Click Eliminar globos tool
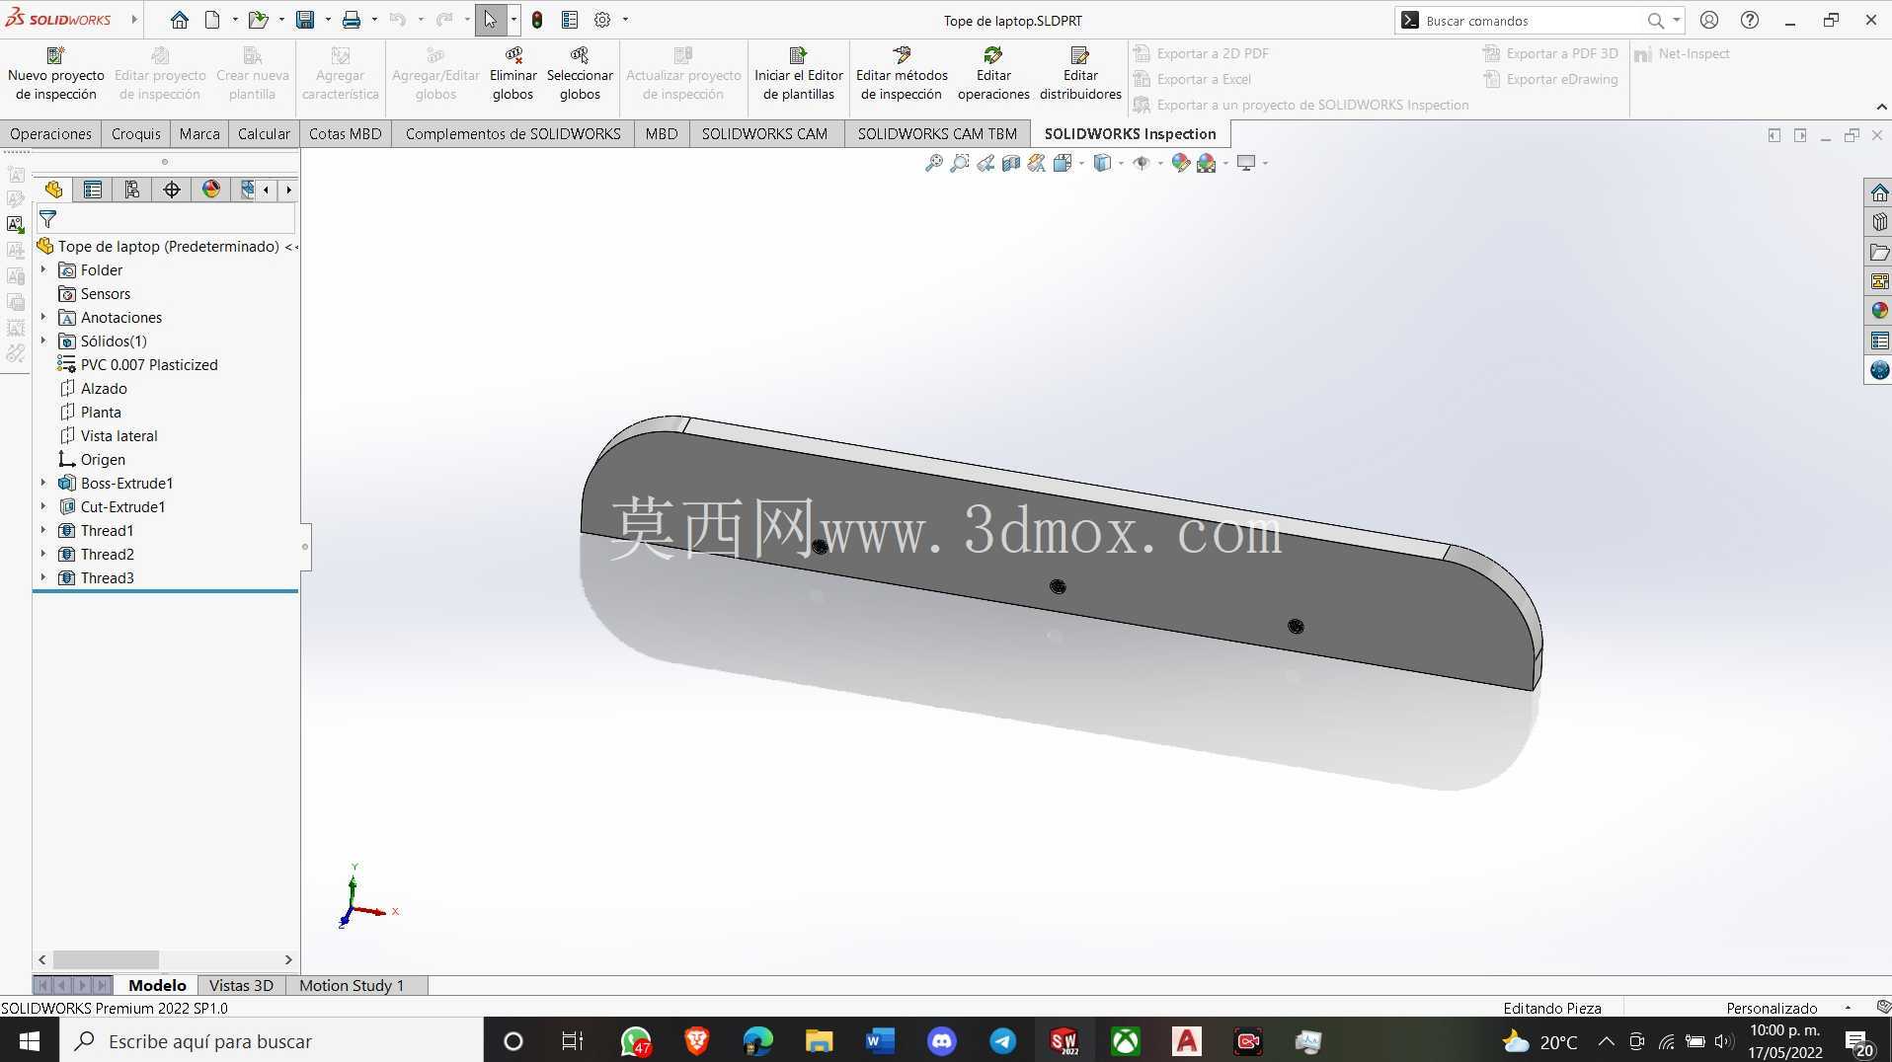The image size is (1892, 1062). point(512,74)
